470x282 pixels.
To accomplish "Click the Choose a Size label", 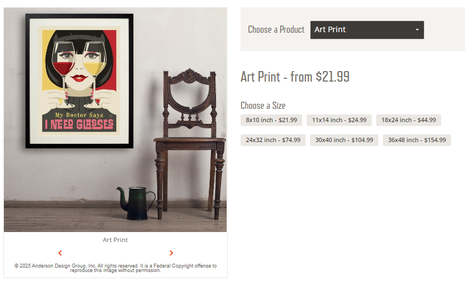I will pyautogui.click(x=263, y=105).
